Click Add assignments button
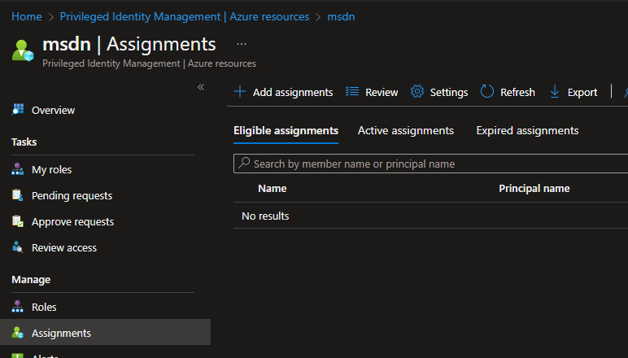 coord(283,92)
